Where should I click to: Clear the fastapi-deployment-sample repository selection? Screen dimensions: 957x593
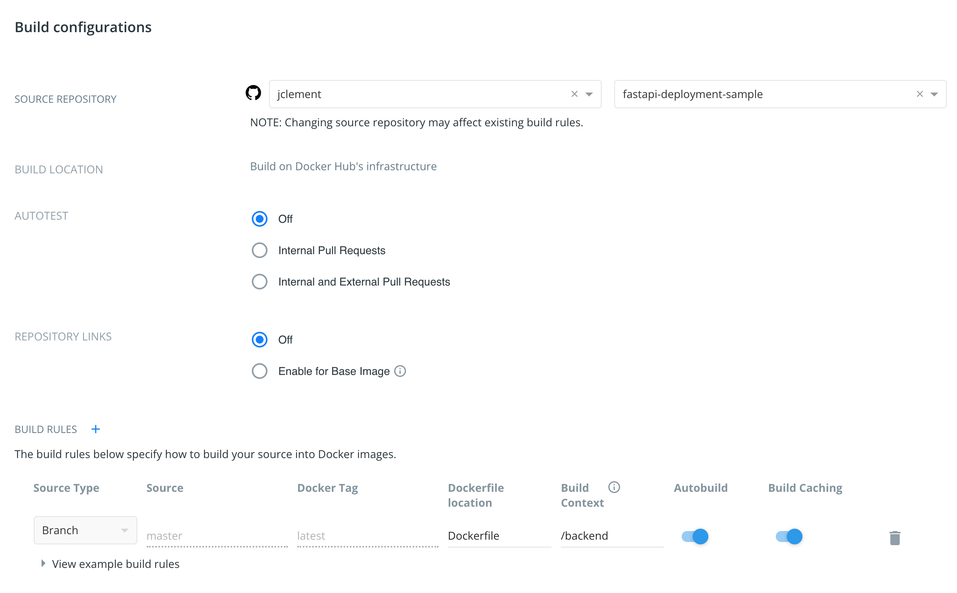point(919,94)
